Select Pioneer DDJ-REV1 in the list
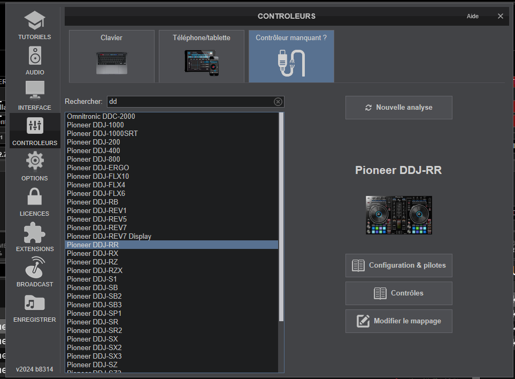 point(172,210)
